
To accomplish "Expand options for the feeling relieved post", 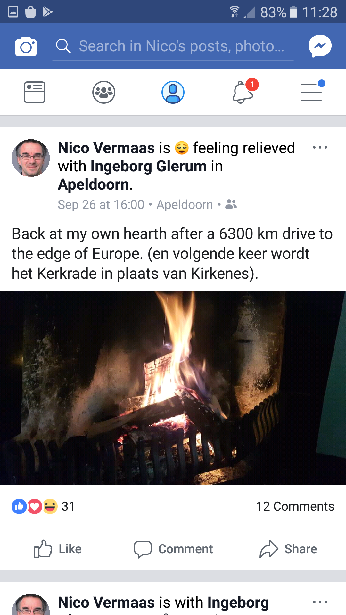I will pos(320,148).
